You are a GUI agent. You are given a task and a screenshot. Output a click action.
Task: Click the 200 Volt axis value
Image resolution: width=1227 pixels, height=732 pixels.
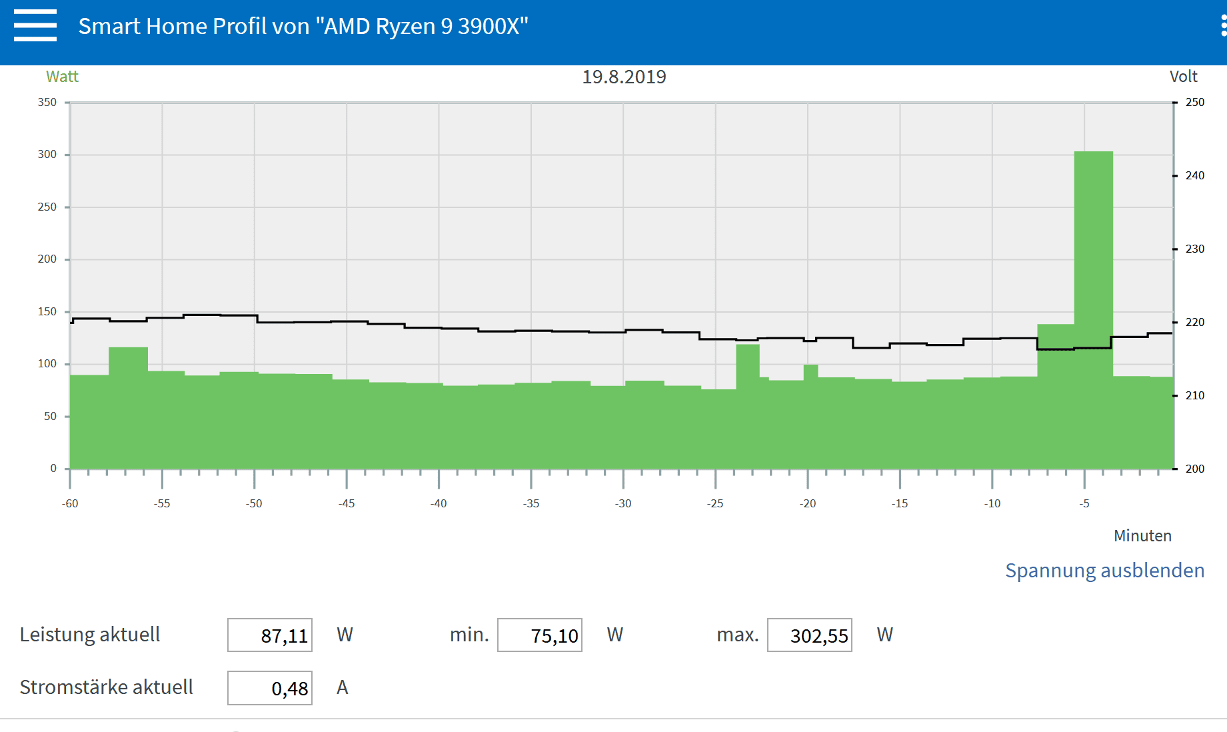tap(1195, 469)
